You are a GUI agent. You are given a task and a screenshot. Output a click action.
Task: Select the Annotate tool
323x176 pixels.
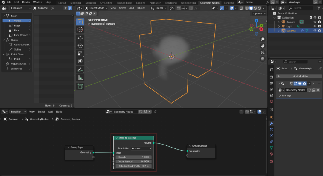pos(80,70)
